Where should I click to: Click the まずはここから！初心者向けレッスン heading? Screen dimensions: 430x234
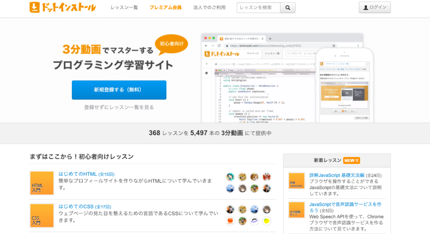tap(81, 157)
